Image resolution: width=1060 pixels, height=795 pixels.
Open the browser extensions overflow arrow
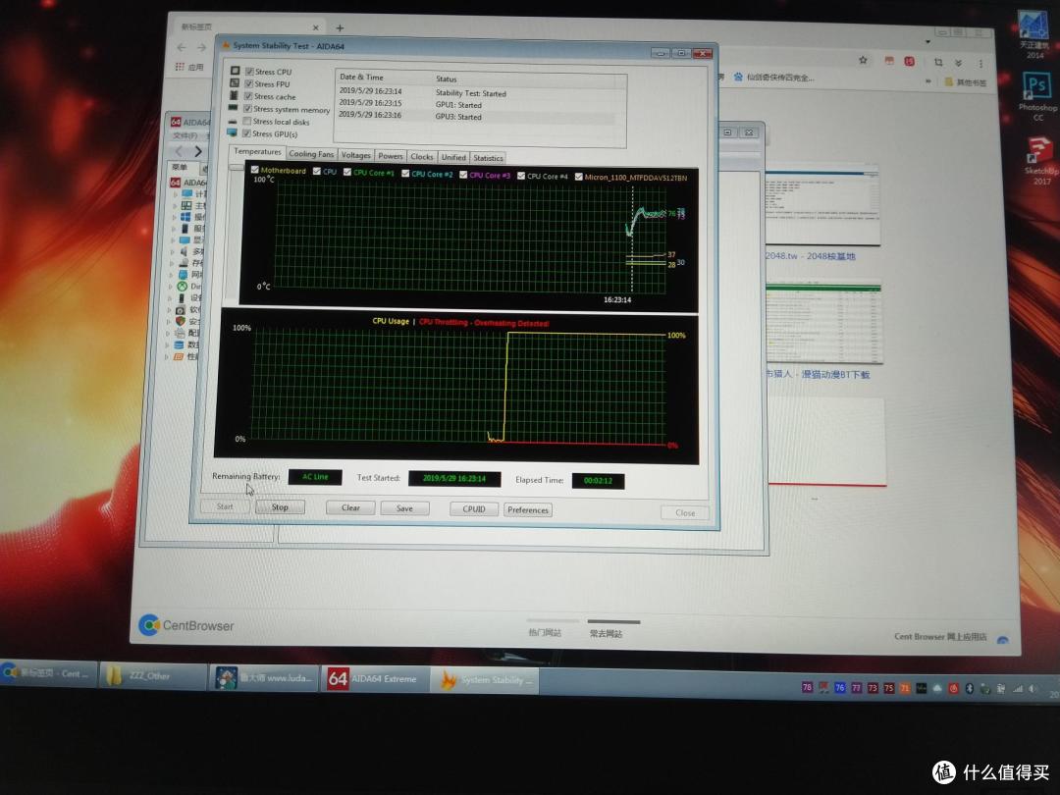click(x=959, y=63)
